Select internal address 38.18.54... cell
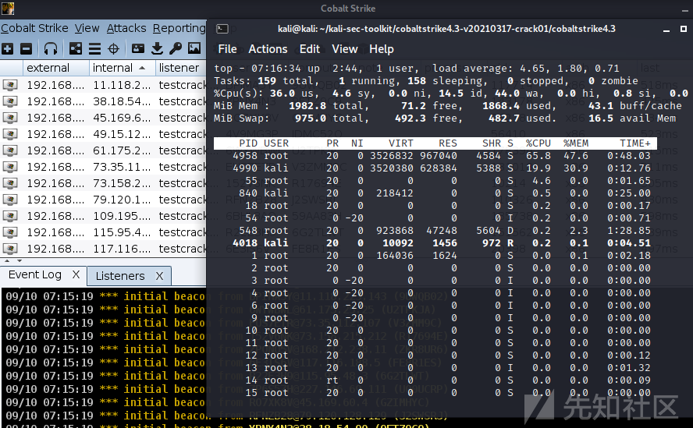 point(122,101)
